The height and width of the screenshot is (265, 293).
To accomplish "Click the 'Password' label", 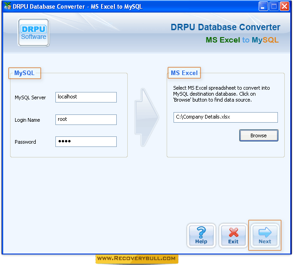I will coord(25,142).
